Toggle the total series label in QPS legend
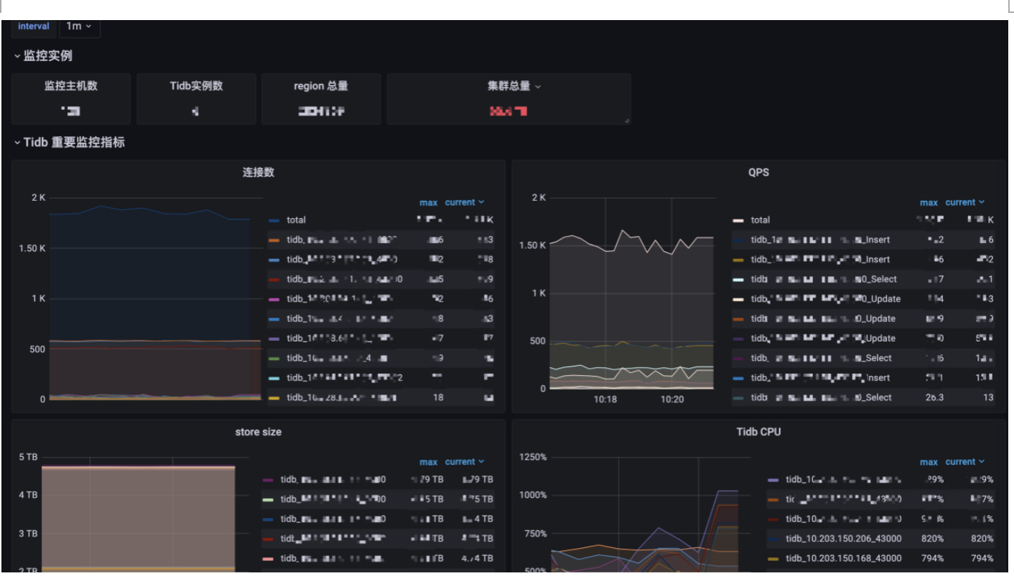Image resolution: width=1014 pixels, height=581 pixels. 760,221
